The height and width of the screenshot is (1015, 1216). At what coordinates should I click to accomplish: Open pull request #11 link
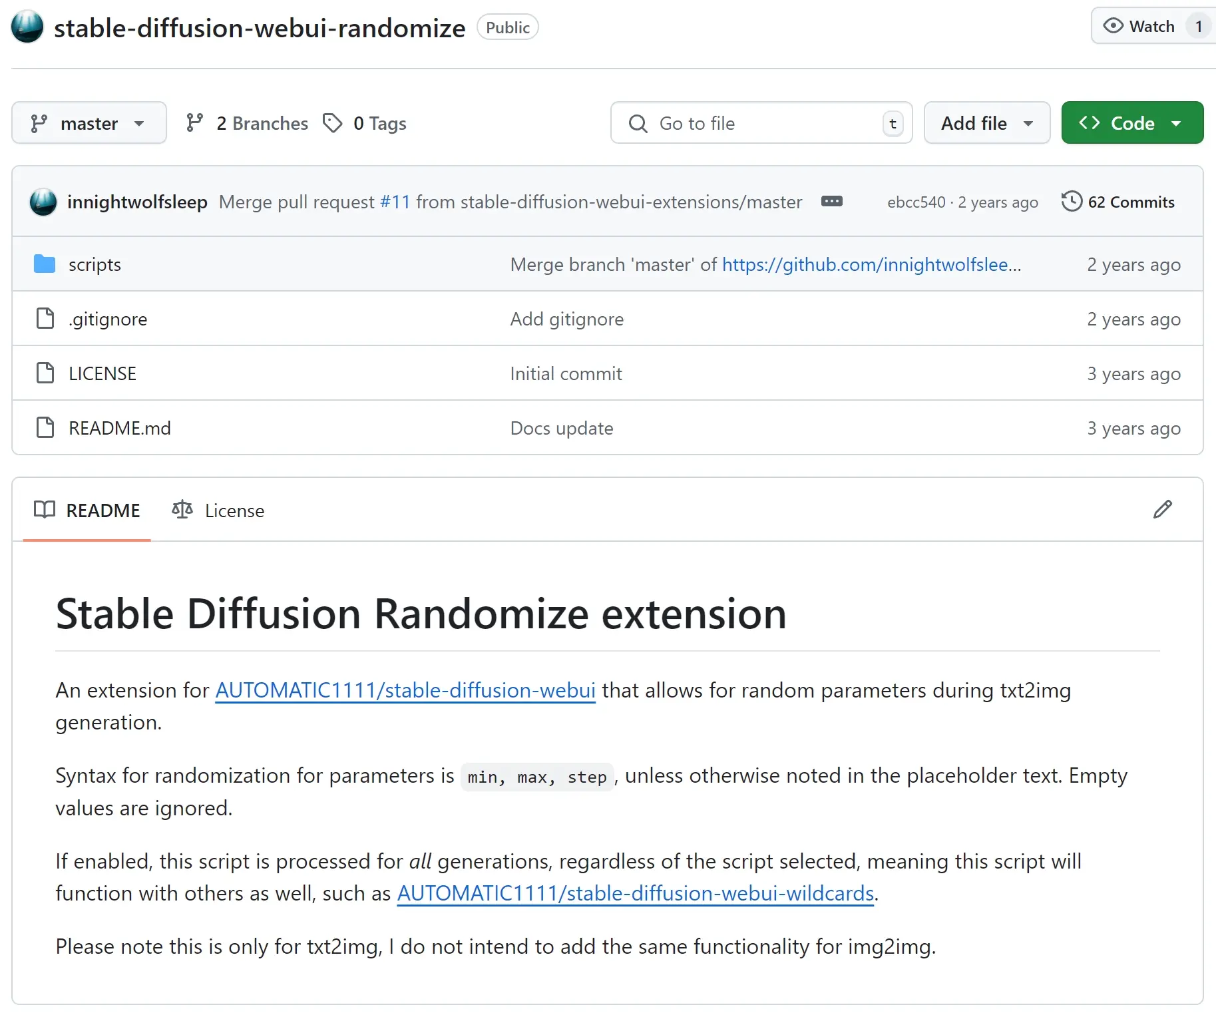coord(395,202)
